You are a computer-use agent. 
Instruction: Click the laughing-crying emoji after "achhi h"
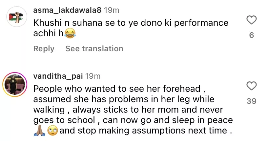coord(69,34)
